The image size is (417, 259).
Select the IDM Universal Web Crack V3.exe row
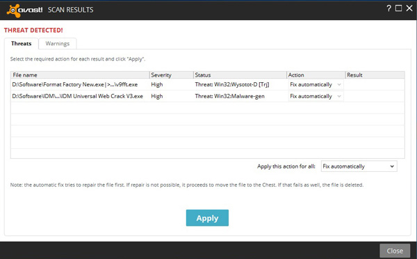pyautogui.click(x=208, y=96)
